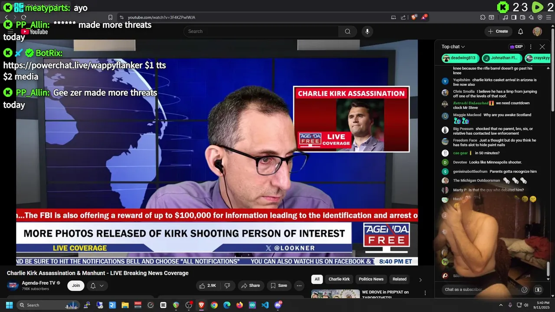Click the Join channel button
This screenshot has width=555, height=312.
coord(76,286)
